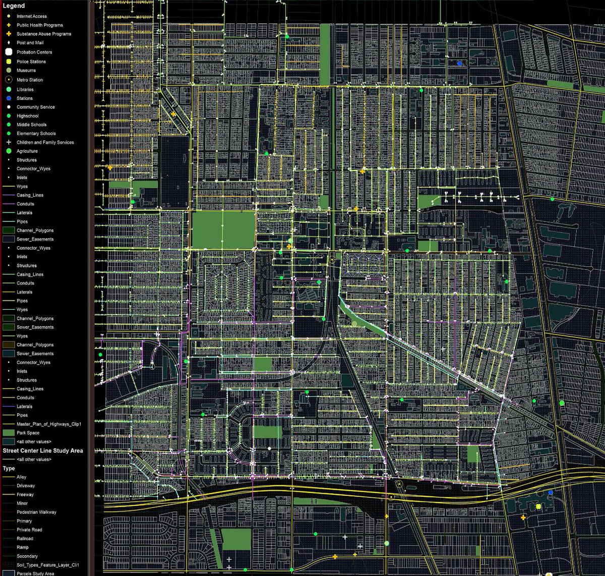Click the Minor road type label
Screen dimensions: 605x576
[x=22, y=503]
